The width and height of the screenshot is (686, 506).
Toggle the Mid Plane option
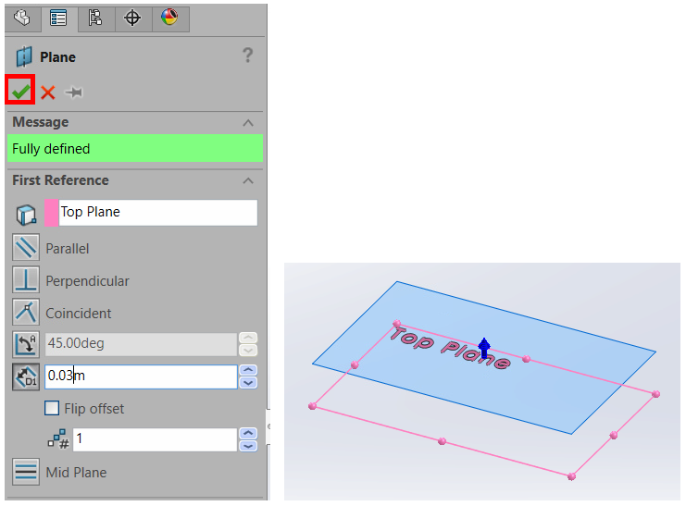pyautogui.click(x=26, y=472)
